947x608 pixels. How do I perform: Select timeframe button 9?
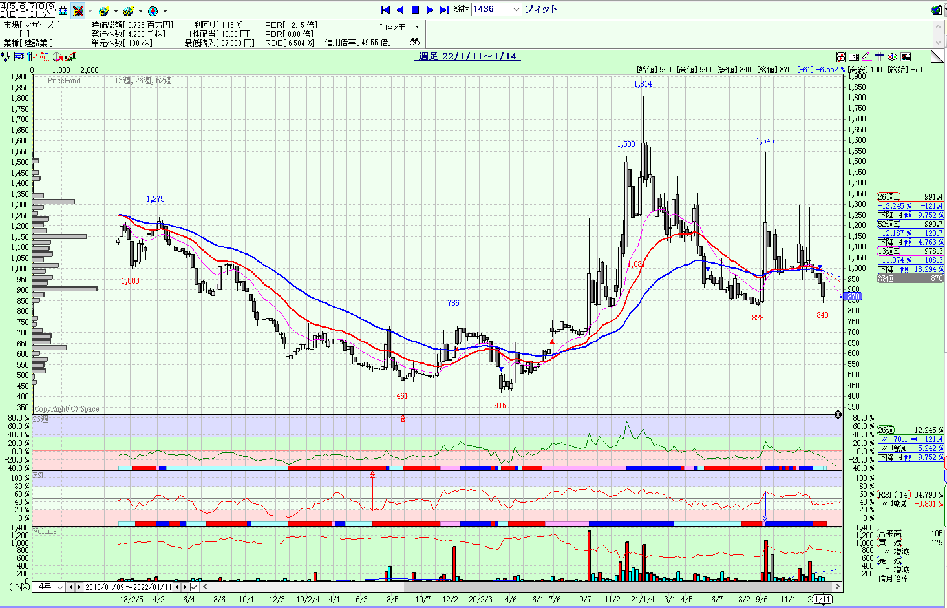52,6
